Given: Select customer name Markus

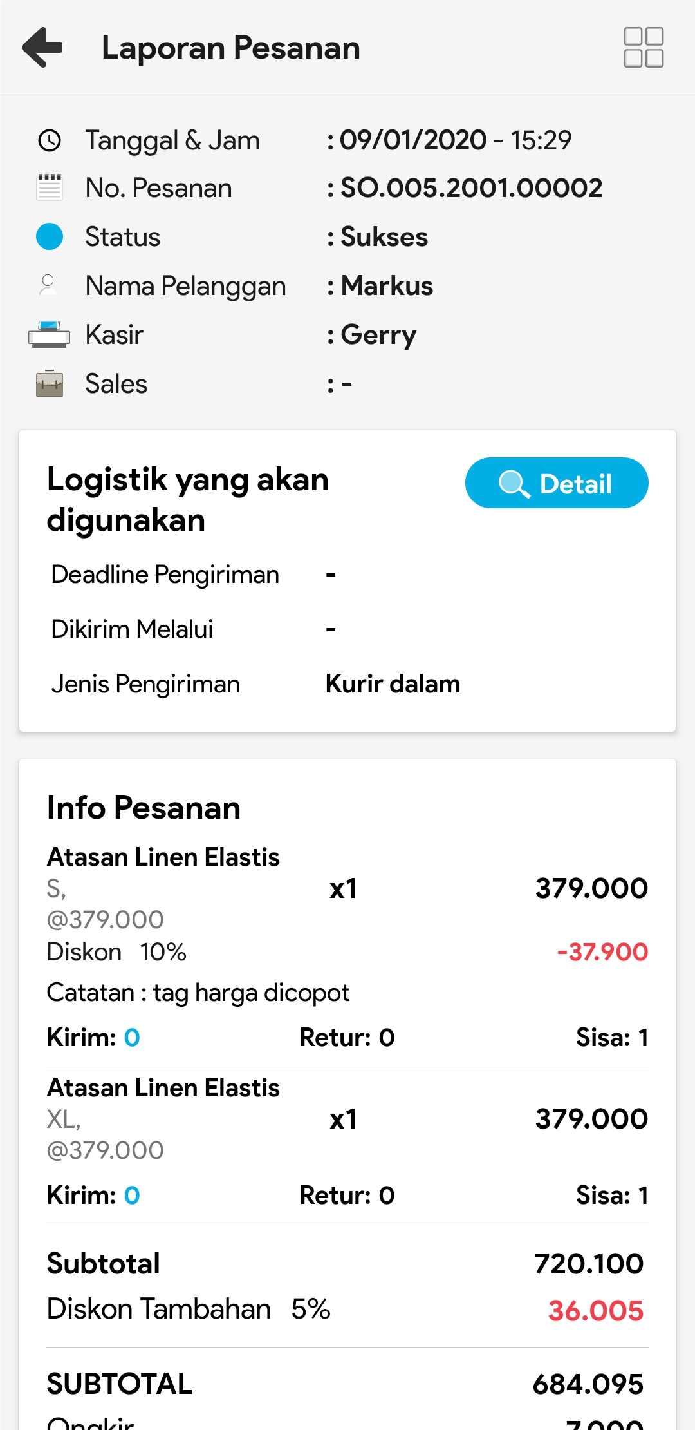Looking at the screenshot, I should pyautogui.click(x=387, y=286).
